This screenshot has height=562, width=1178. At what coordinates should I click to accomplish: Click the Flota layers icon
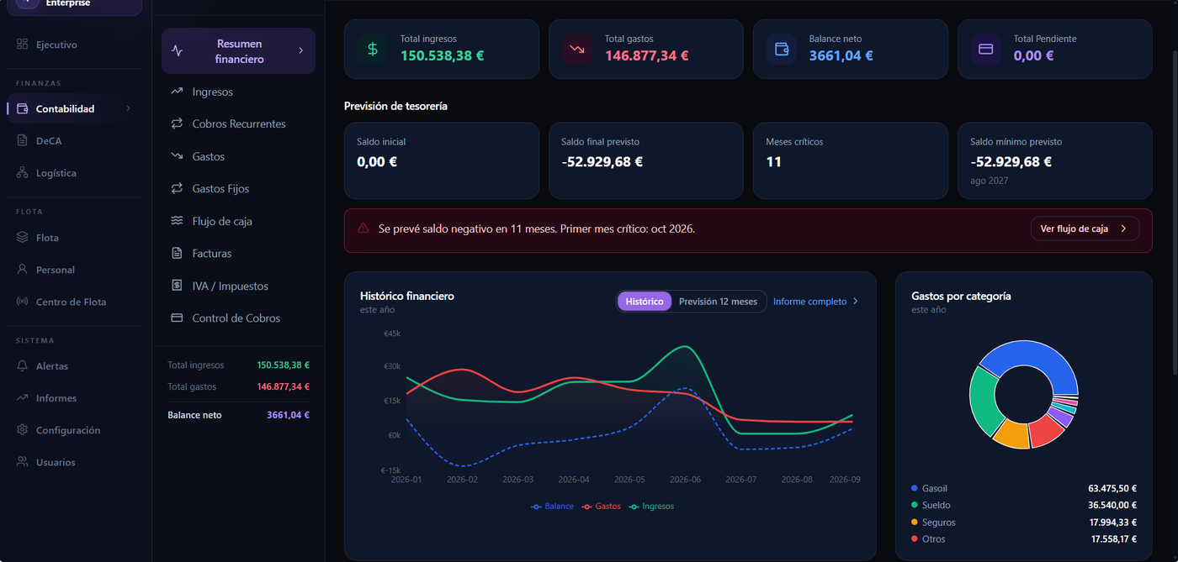click(23, 238)
